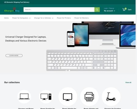Screen dimensions: 137x109
Task: Expand the My account dropdown
Action: pos(109,11)
